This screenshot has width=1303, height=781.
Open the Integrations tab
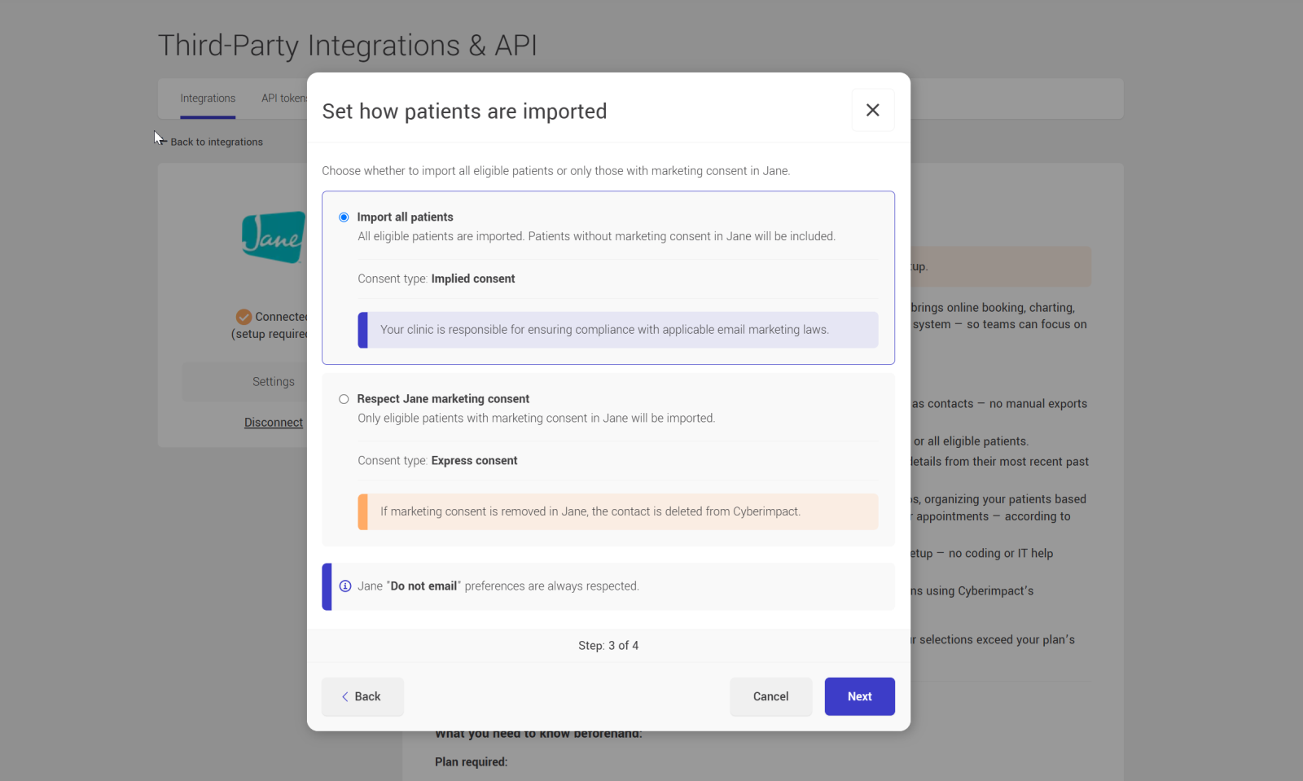(208, 99)
